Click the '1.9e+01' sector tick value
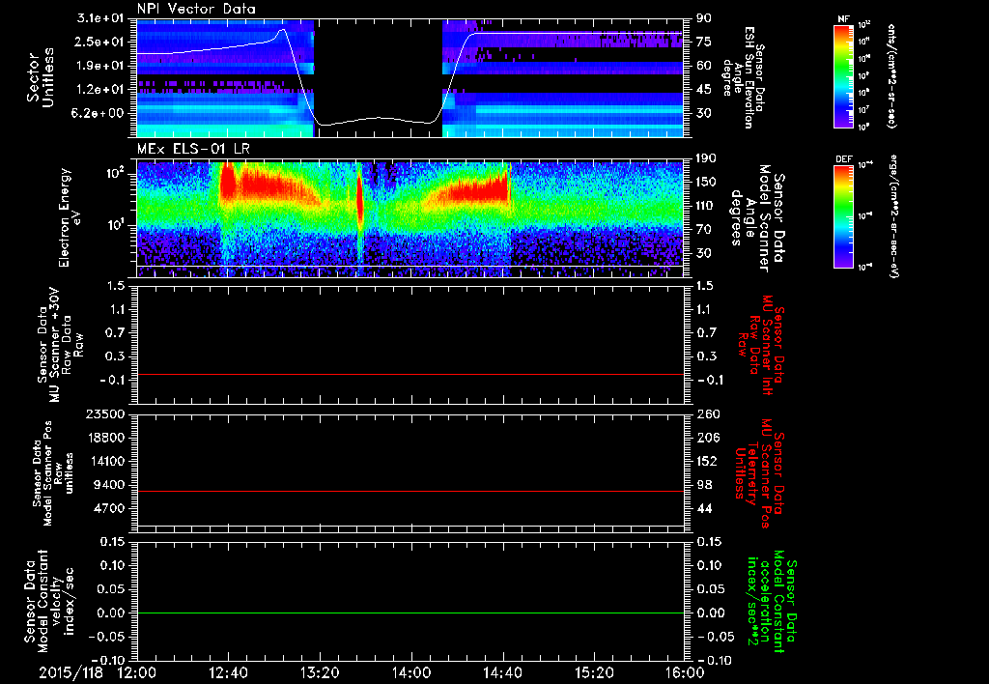 [x=100, y=66]
